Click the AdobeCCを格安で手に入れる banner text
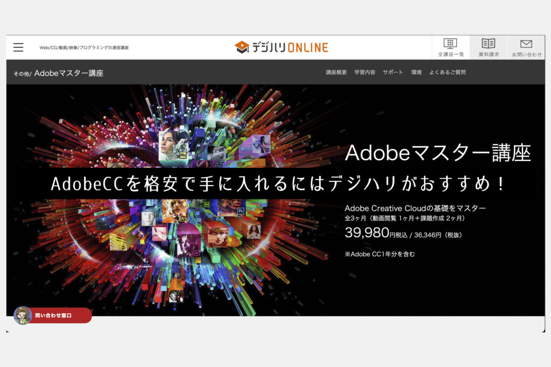Image resolution: width=551 pixels, height=367 pixels. point(278,183)
